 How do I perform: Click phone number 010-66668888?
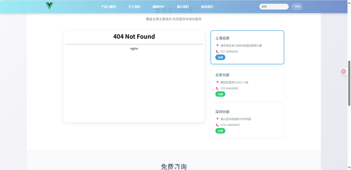[229, 88]
